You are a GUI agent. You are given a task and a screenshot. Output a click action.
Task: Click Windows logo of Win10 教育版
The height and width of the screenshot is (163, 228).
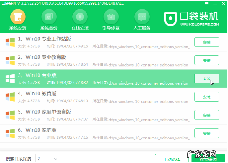coord(10,97)
